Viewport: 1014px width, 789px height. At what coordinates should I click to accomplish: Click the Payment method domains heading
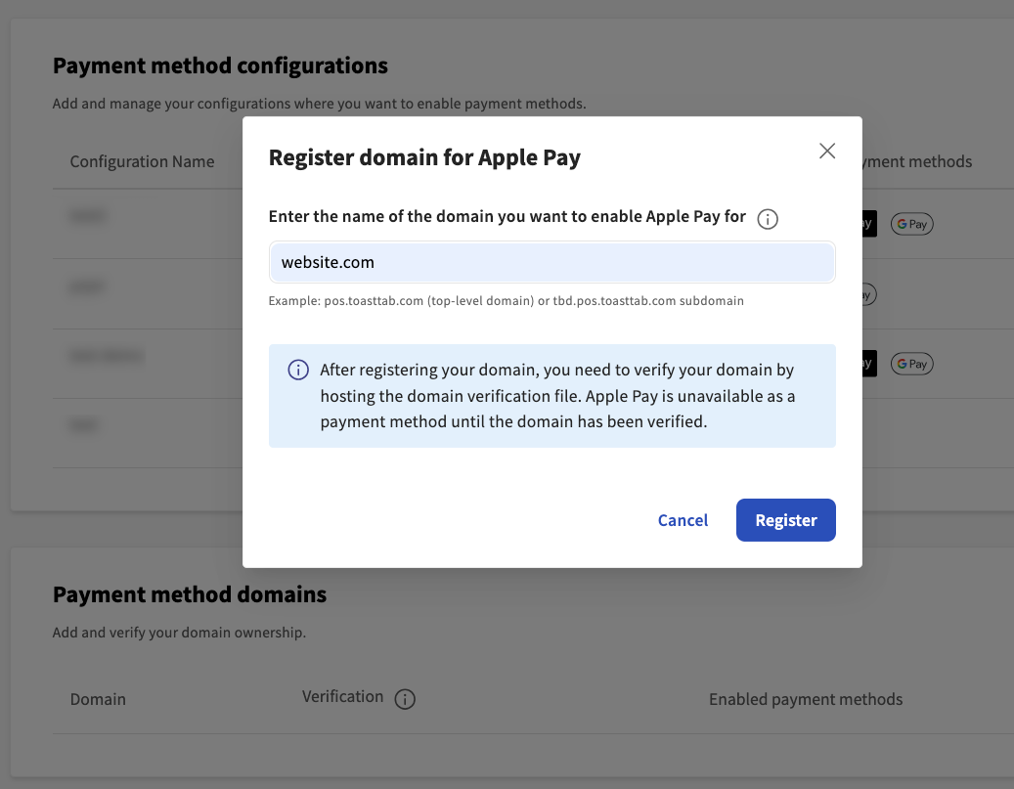[190, 594]
